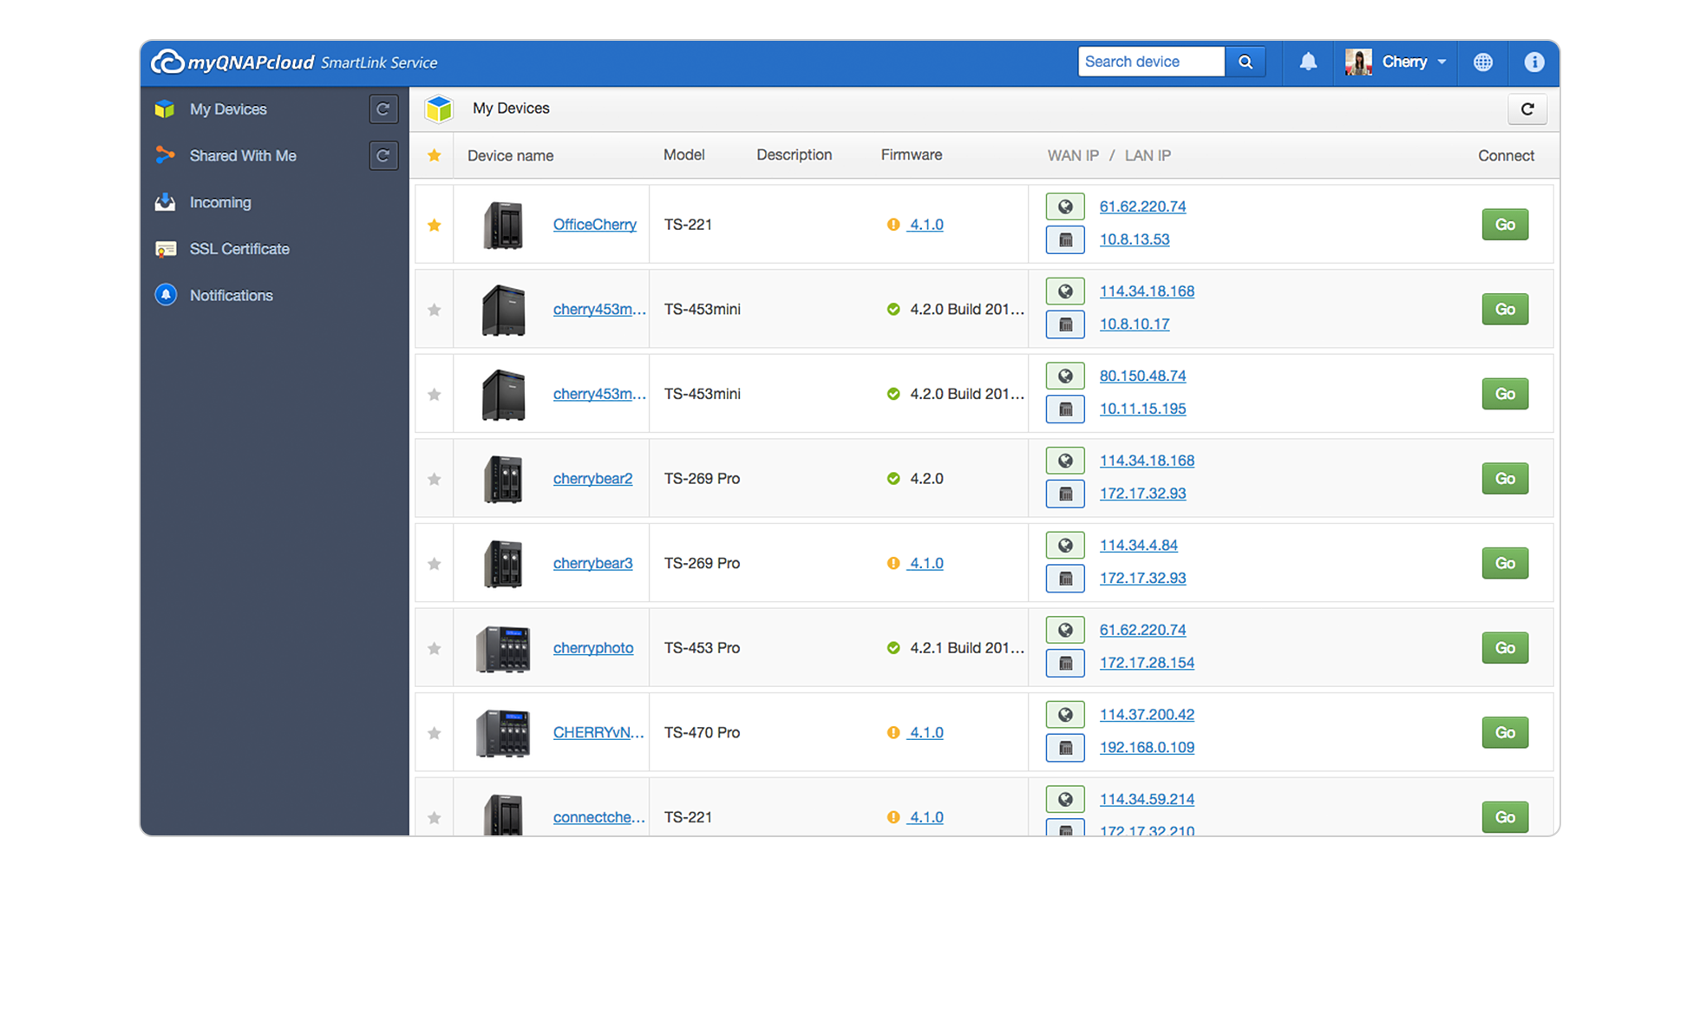Click Go button for OfficeCherry
The image size is (1700, 1015).
1505,225
